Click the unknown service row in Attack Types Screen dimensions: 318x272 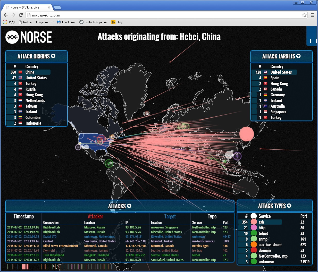click(274, 262)
